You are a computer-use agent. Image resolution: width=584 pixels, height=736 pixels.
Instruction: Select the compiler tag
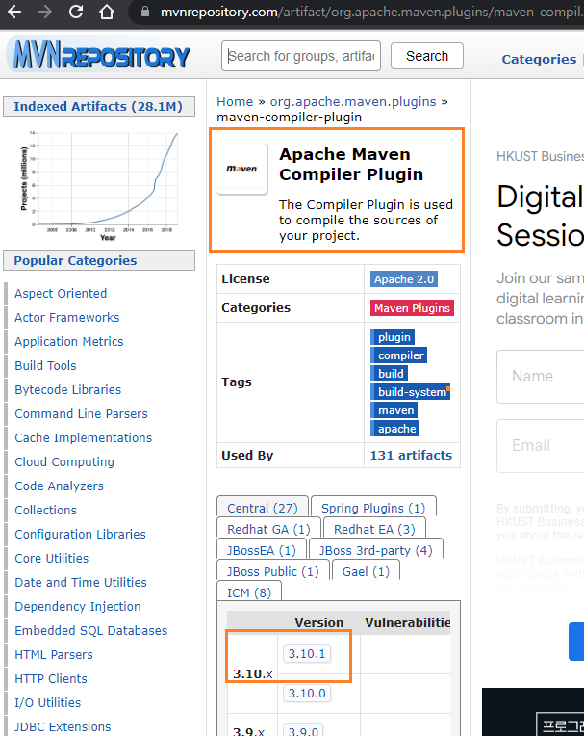399,355
